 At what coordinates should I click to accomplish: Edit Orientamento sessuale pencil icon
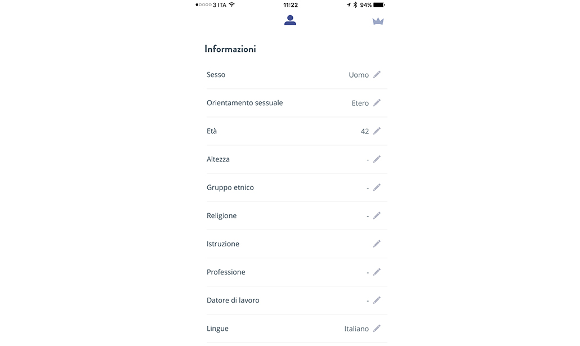(377, 102)
